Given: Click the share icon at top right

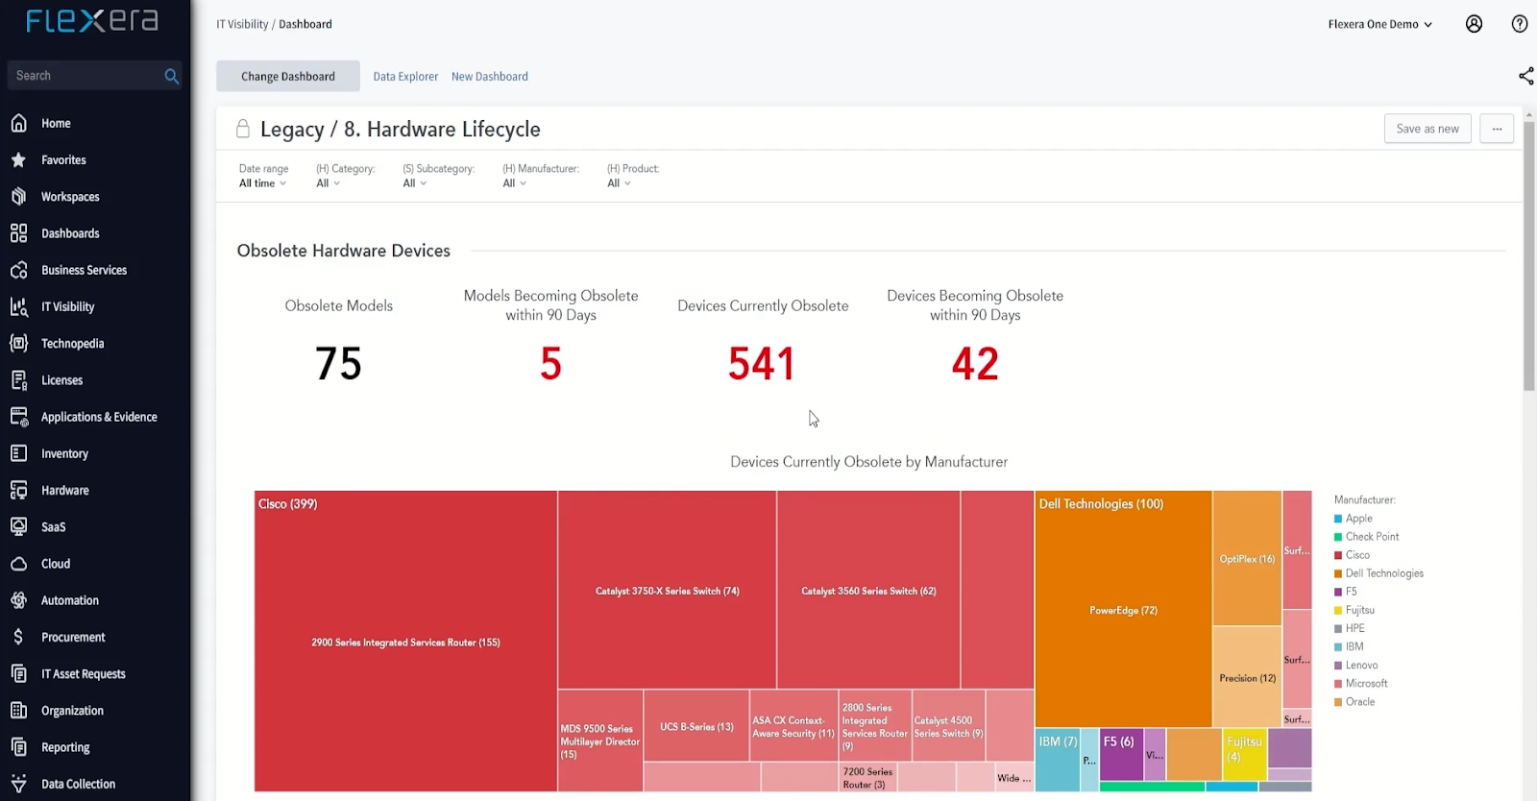Looking at the screenshot, I should 1525,76.
